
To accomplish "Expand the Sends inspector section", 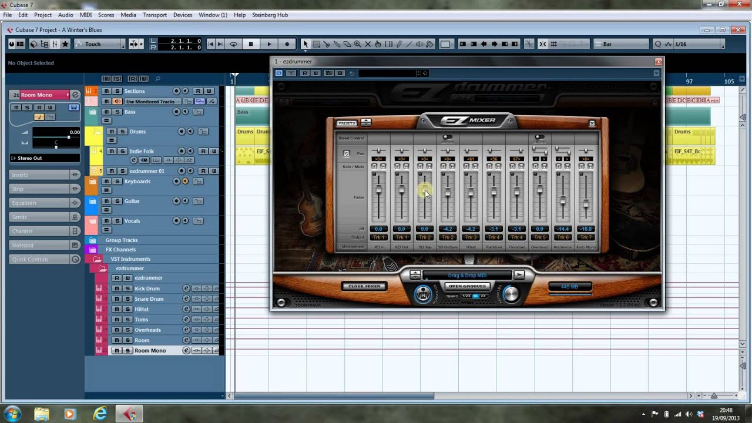I will (44, 217).
